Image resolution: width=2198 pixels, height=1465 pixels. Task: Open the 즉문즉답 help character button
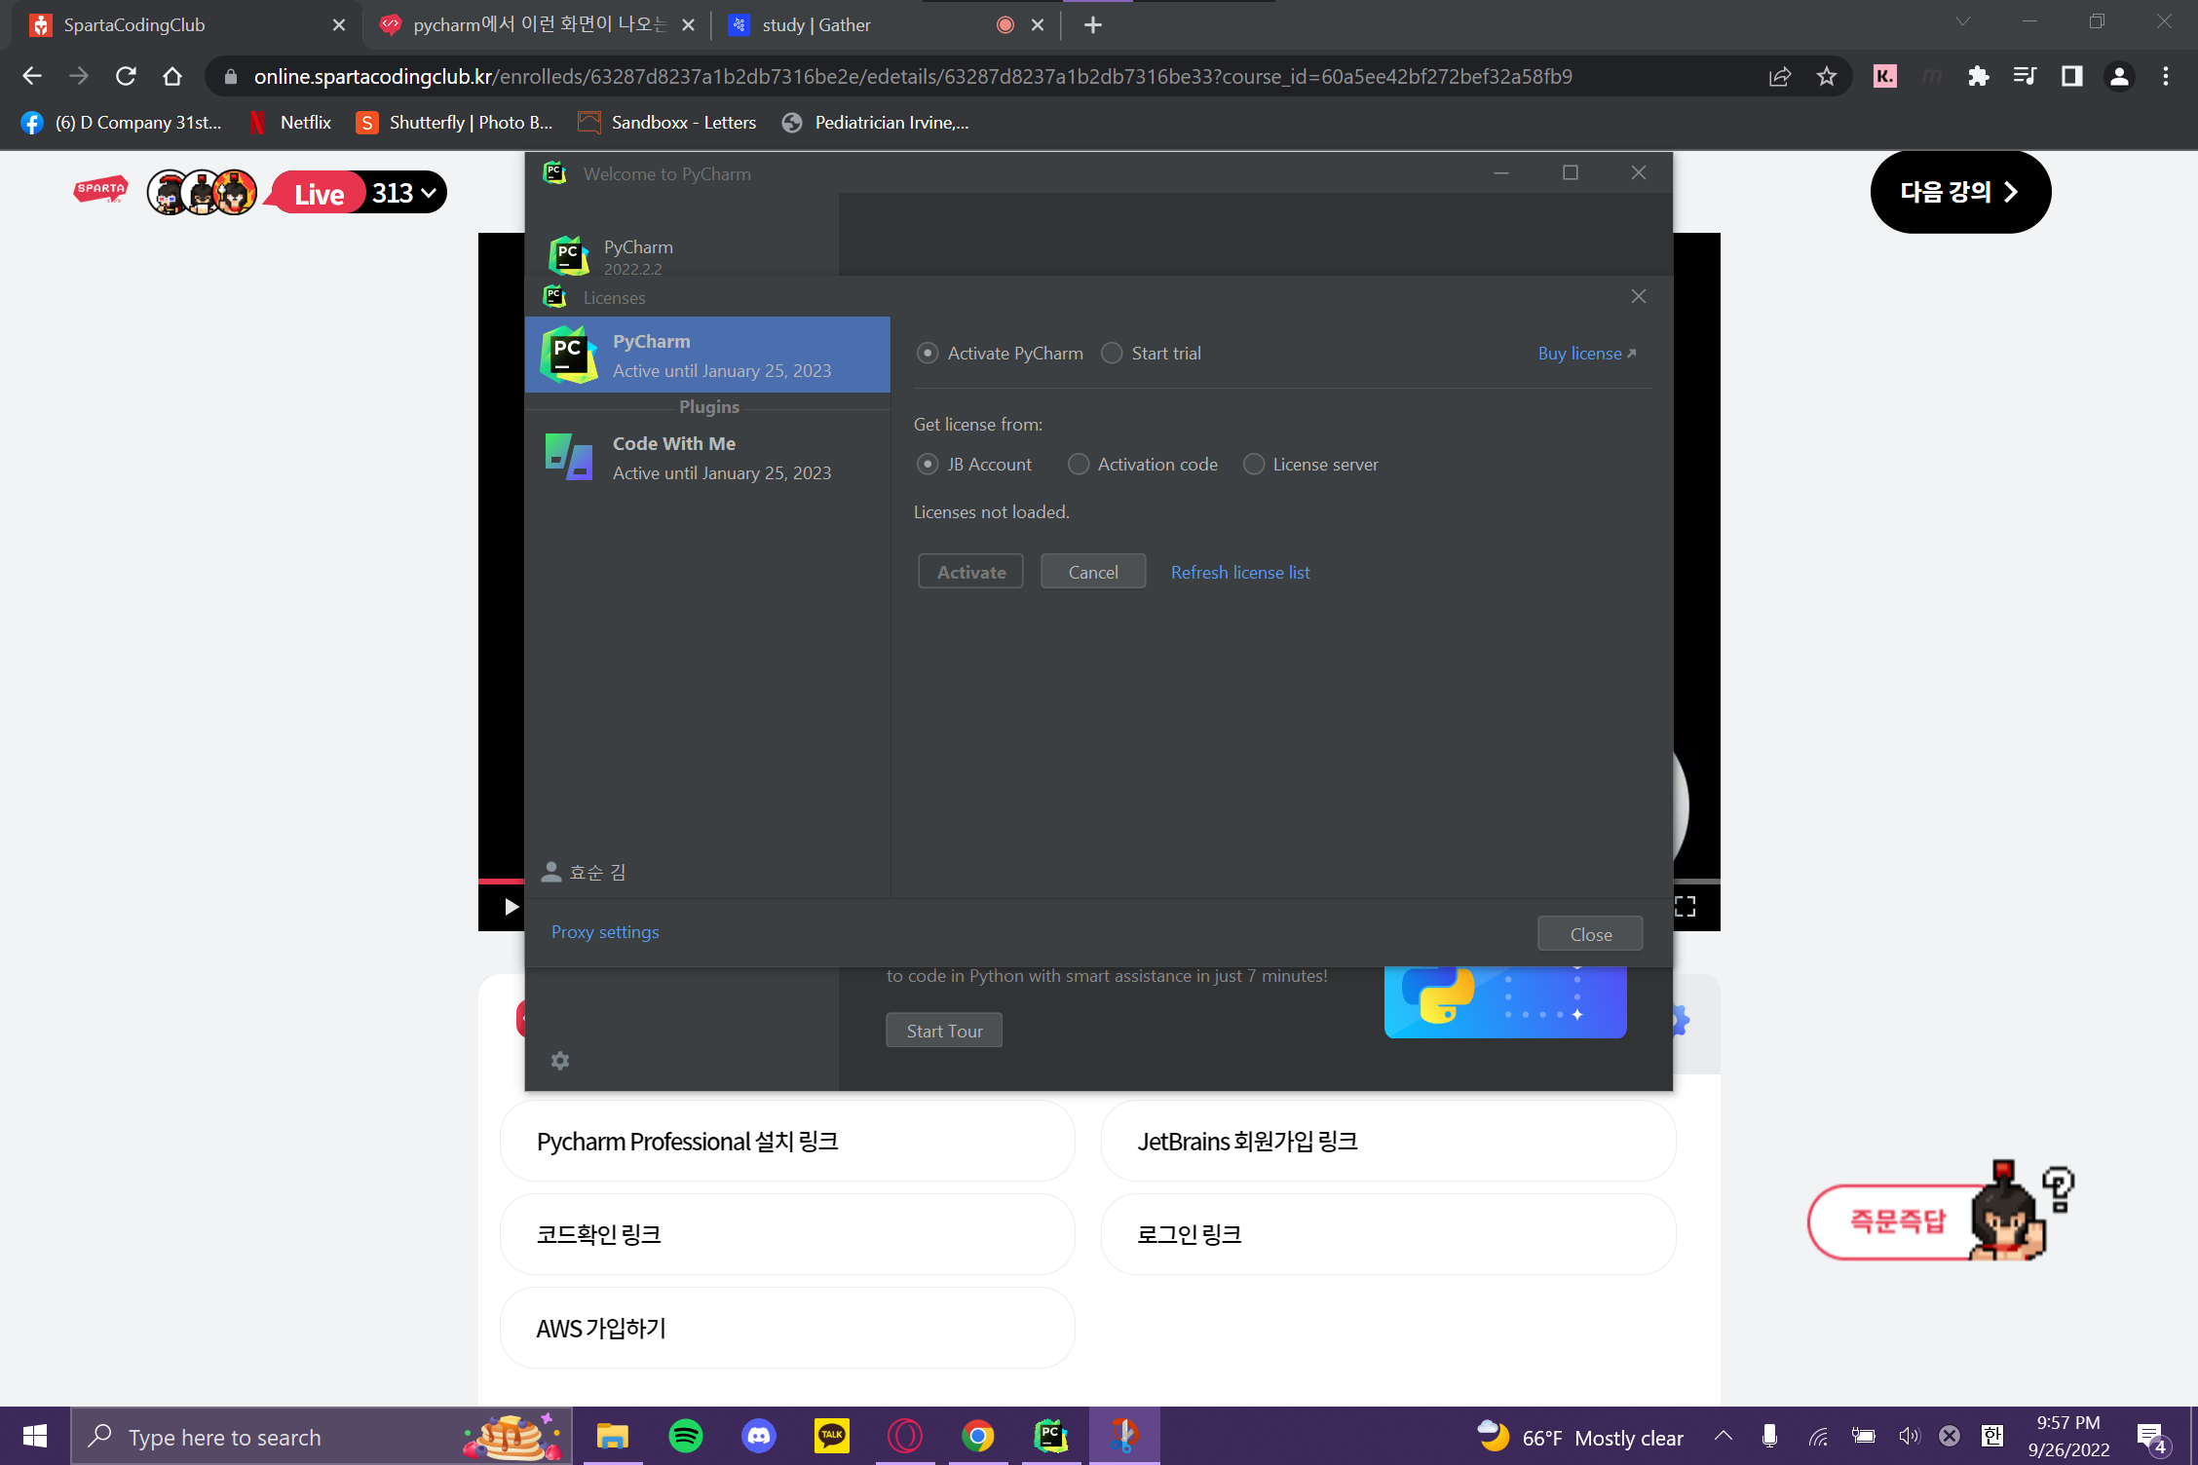(x=1941, y=1214)
